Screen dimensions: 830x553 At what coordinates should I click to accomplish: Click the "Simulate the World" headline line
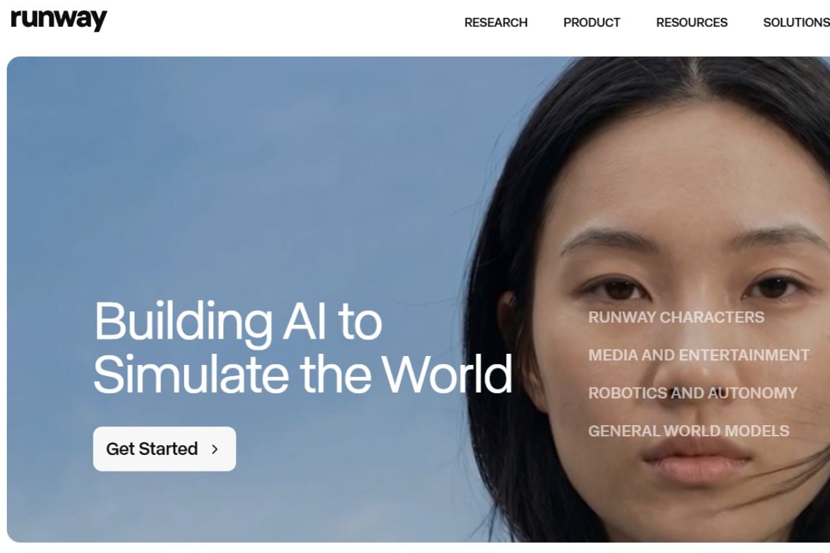[x=303, y=374]
